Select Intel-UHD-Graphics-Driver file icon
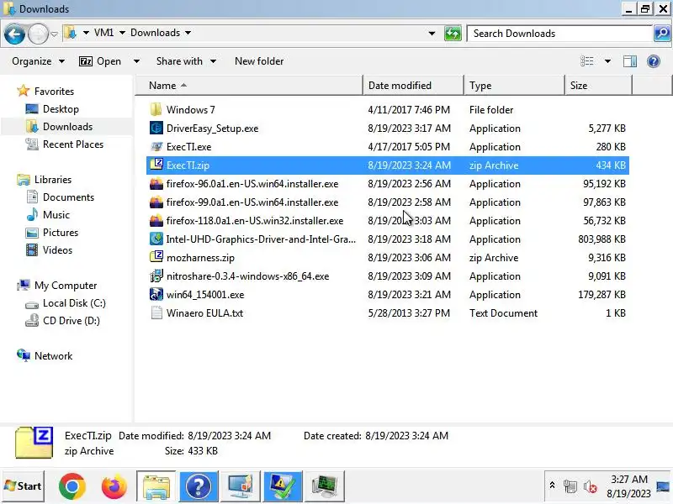 (x=156, y=239)
